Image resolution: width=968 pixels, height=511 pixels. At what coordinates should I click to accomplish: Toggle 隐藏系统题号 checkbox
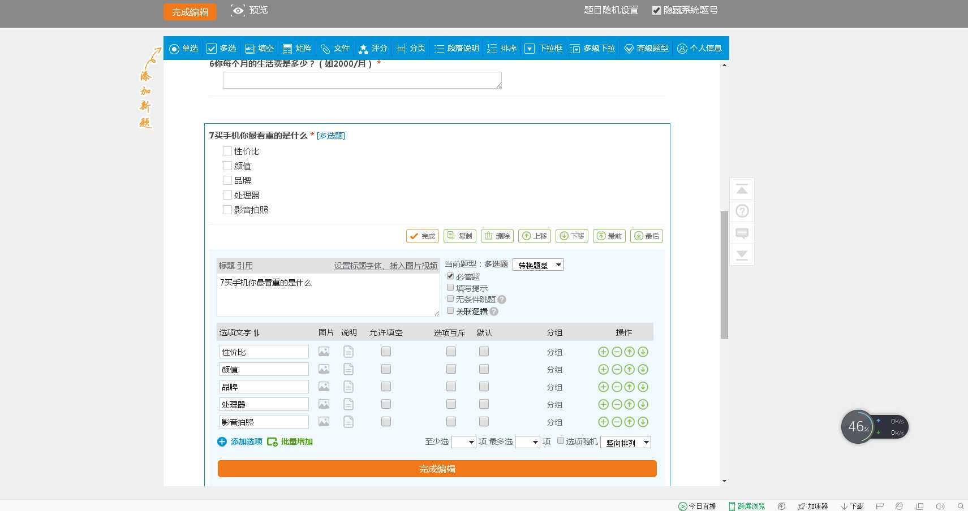click(656, 10)
